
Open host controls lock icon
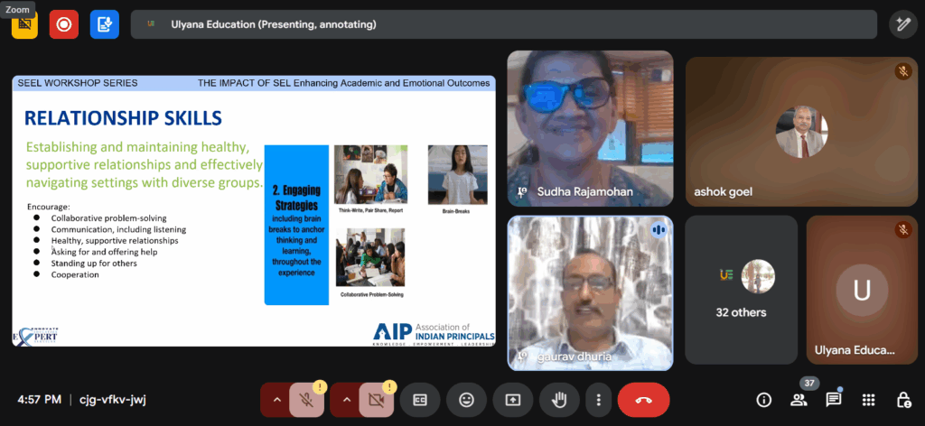click(902, 400)
